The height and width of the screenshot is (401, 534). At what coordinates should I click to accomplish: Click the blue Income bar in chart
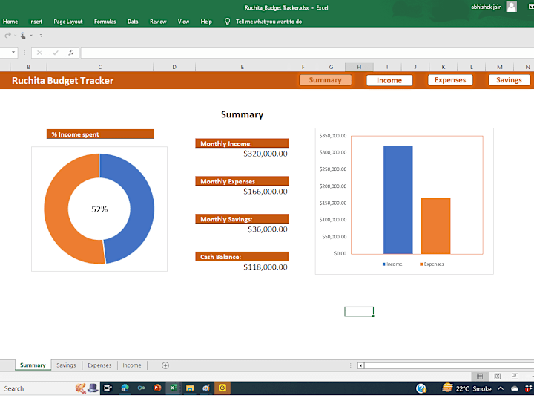[x=398, y=200]
